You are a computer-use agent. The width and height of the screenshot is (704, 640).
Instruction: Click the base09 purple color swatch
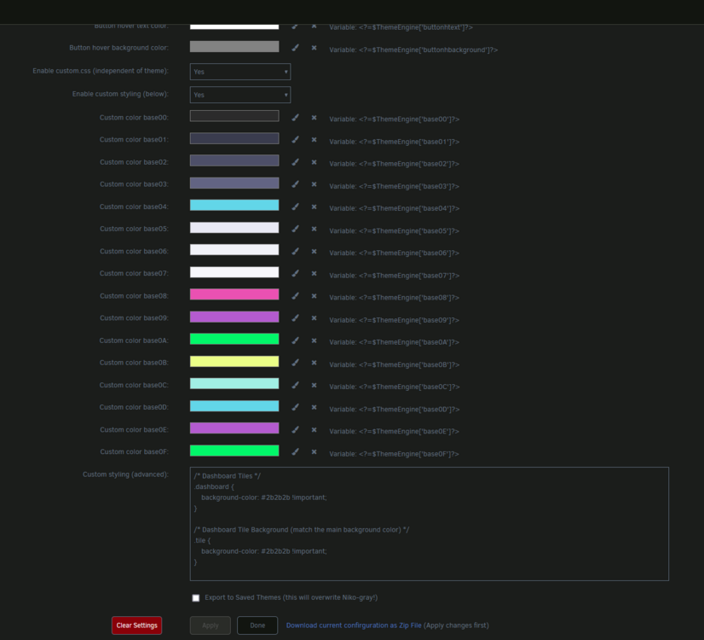pyautogui.click(x=234, y=317)
